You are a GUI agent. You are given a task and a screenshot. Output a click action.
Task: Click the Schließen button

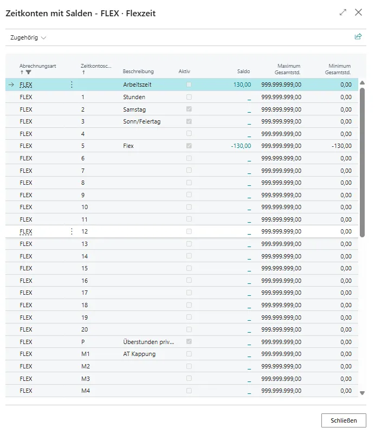(x=344, y=420)
